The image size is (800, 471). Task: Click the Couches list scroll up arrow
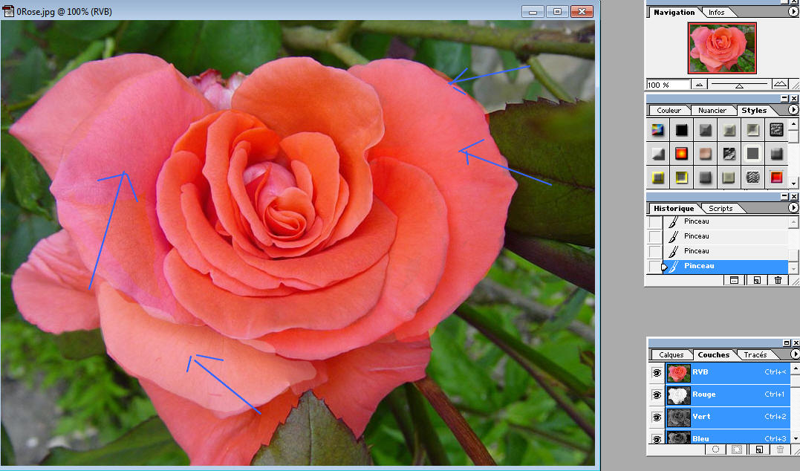[795, 367]
